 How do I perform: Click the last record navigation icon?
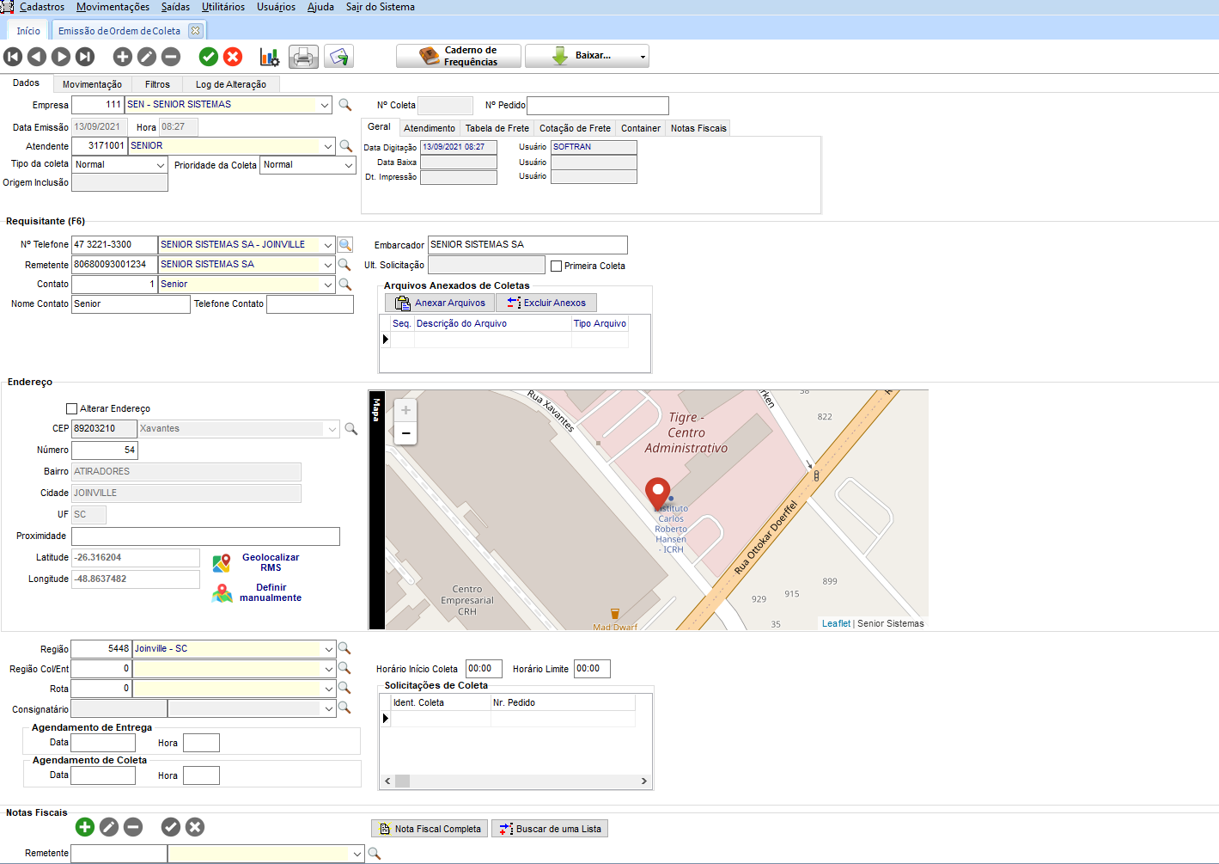[85, 57]
